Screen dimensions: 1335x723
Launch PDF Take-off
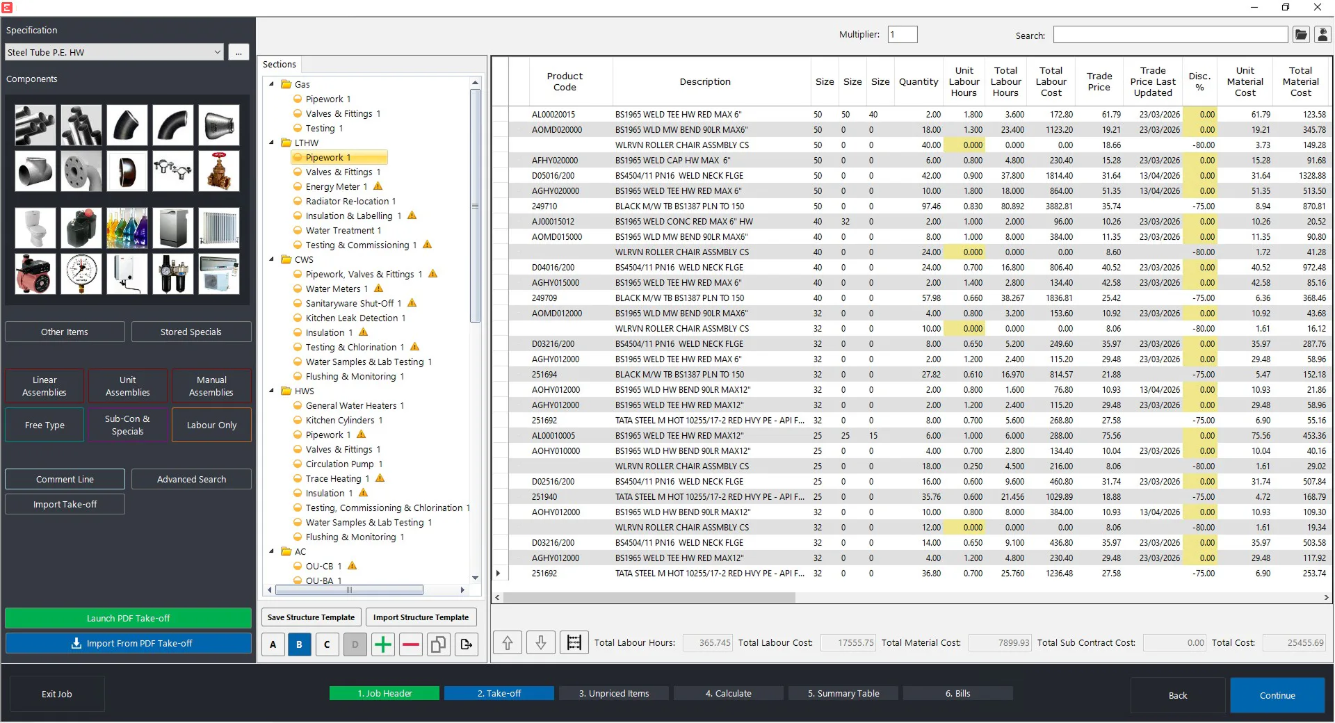pyautogui.click(x=128, y=618)
